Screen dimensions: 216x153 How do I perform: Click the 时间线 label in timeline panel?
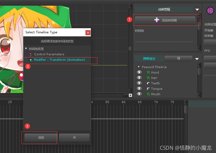pyautogui.click(x=139, y=31)
